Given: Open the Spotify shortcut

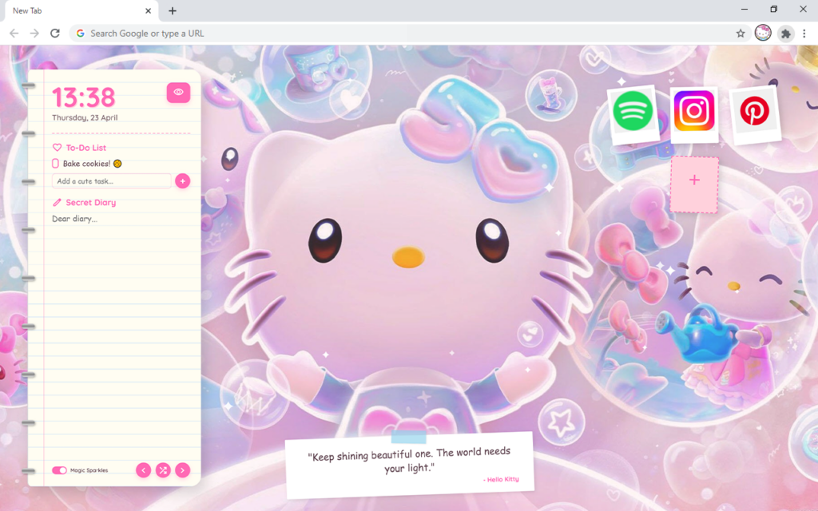Looking at the screenshot, I should pyautogui.click(x=633, y=112).
